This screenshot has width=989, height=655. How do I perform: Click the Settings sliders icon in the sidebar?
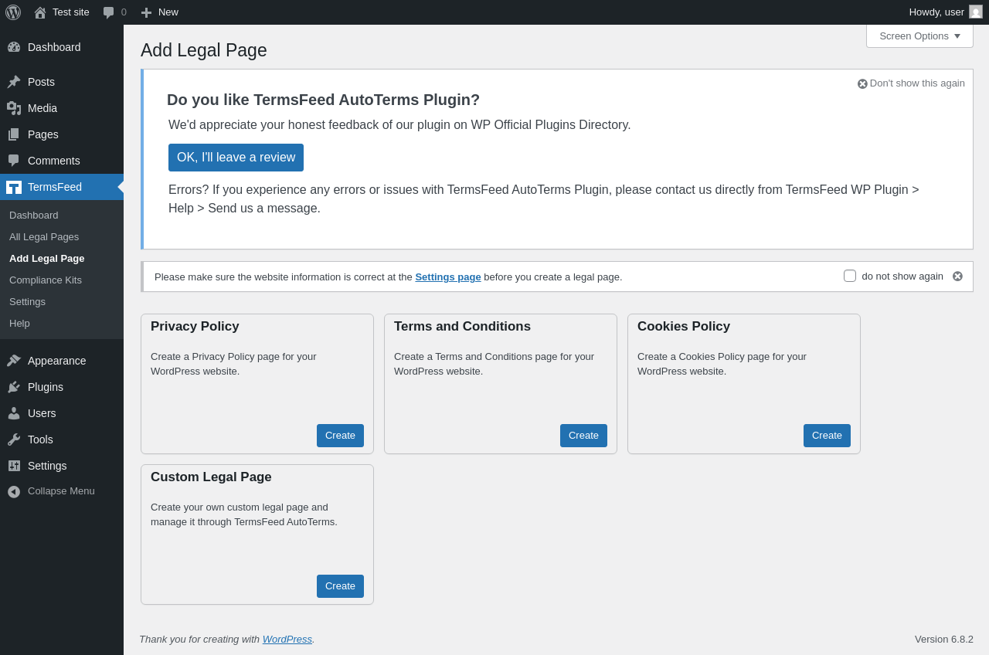click(x=14, y=466)
